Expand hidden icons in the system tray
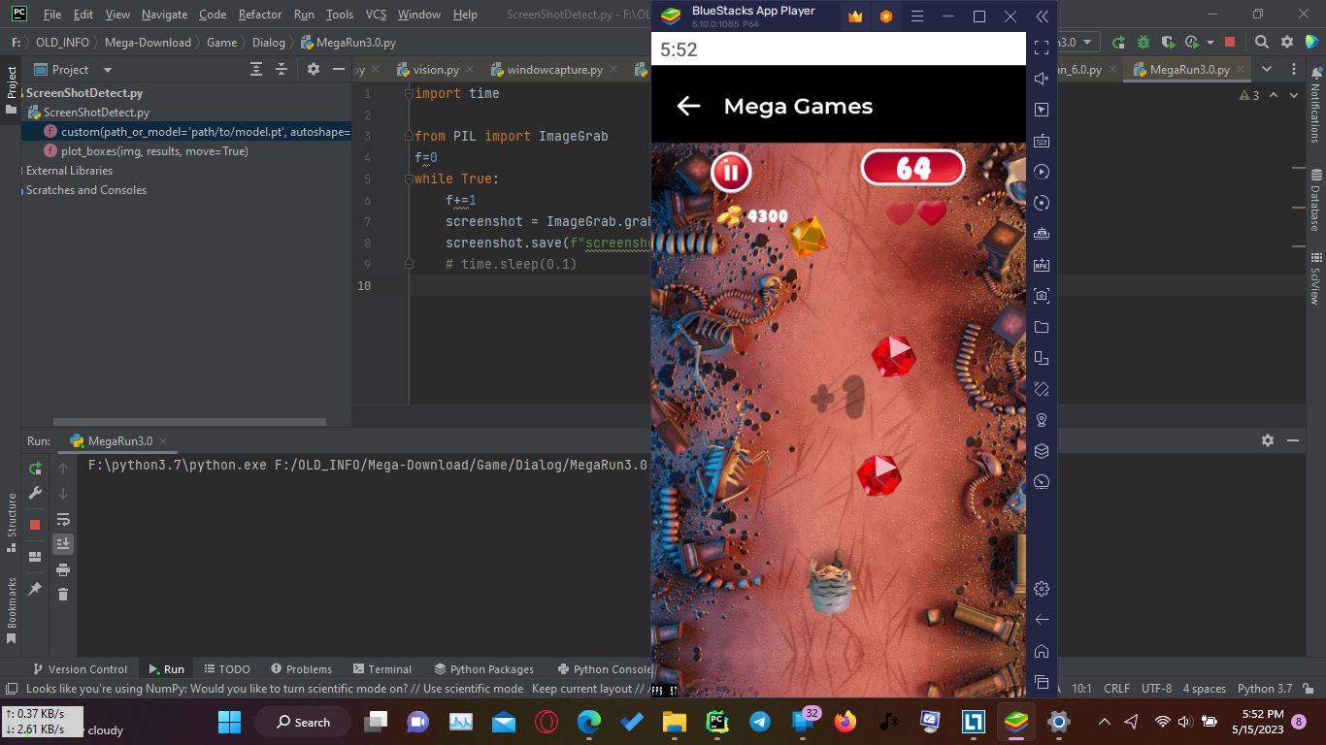 1105,722
